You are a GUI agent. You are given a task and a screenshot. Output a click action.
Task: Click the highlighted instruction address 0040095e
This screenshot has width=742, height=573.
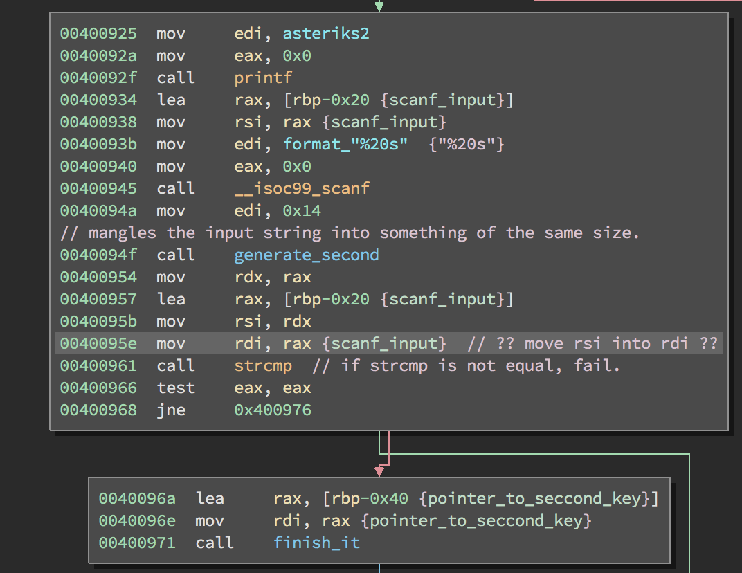[98, 343]
